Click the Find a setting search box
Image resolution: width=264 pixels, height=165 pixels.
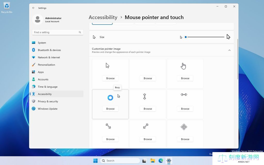(x=55, y=32)
